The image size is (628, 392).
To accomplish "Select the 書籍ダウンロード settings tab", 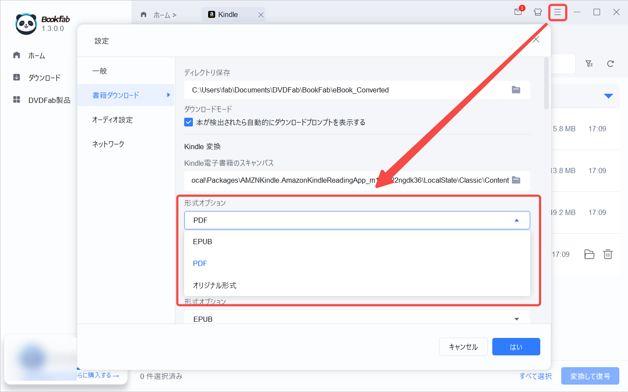I will [x=126, y=95].
